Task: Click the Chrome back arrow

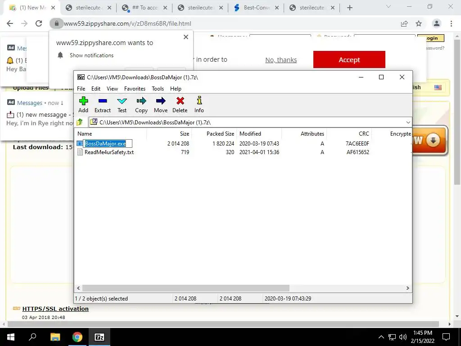Action: pos(10,23)
